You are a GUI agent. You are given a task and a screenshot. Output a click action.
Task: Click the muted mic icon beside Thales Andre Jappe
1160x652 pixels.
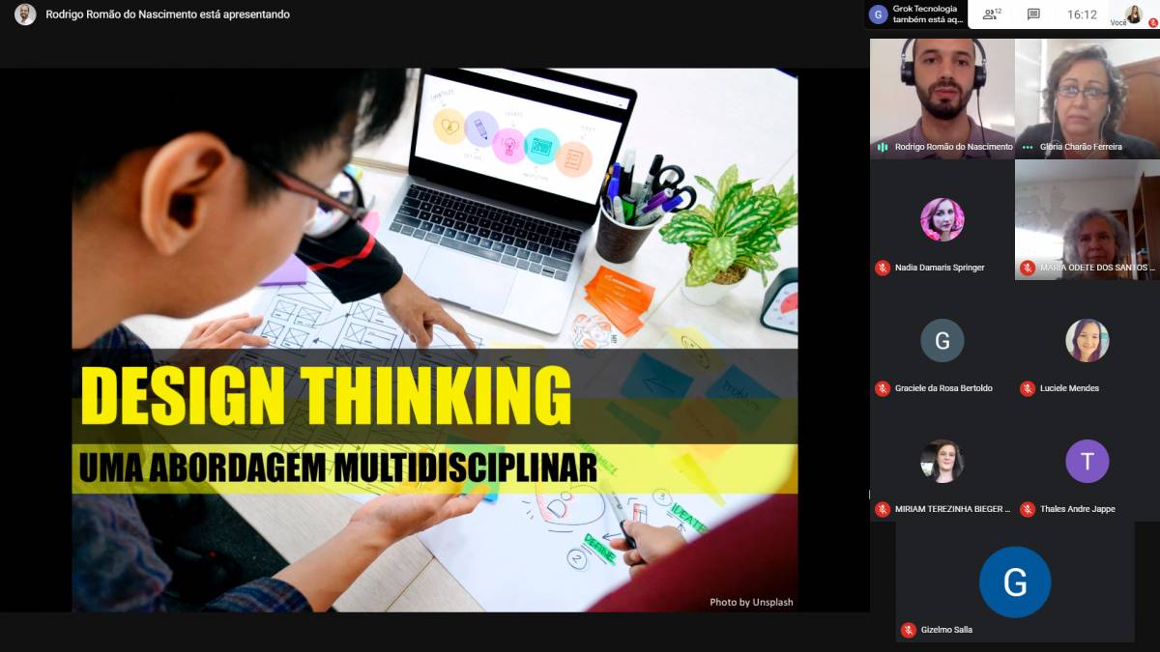(1028, 509)
